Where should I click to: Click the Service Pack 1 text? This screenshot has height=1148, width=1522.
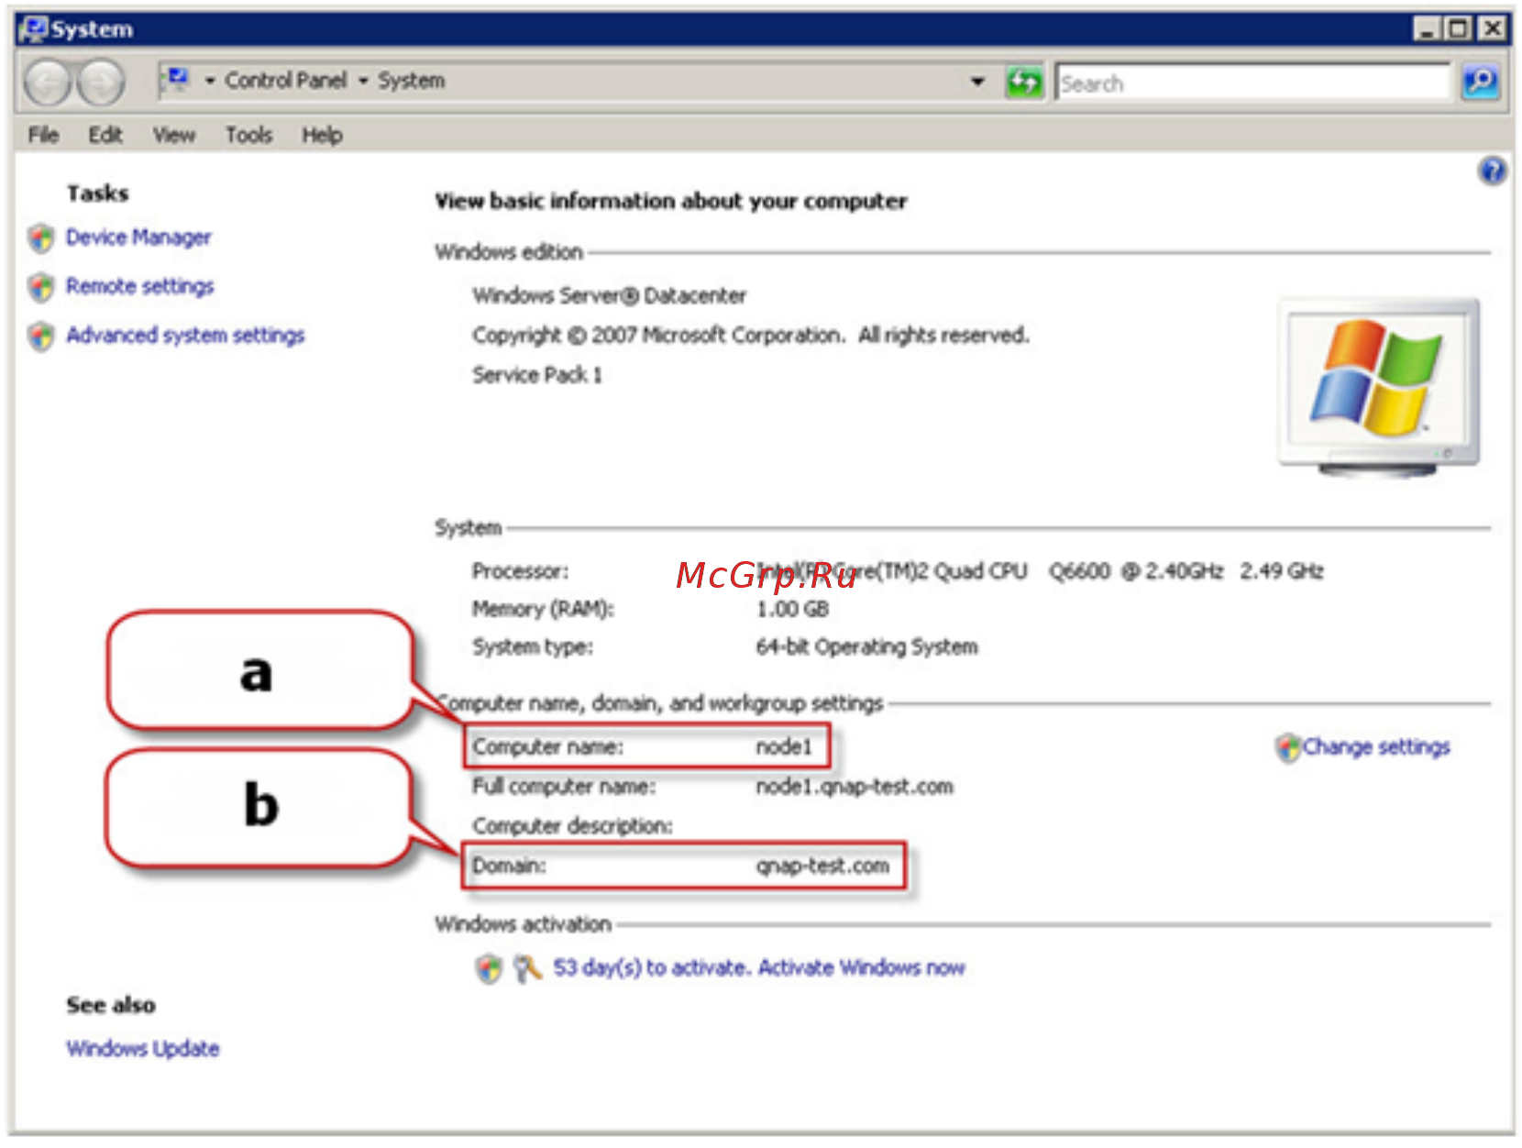point(537,375)
